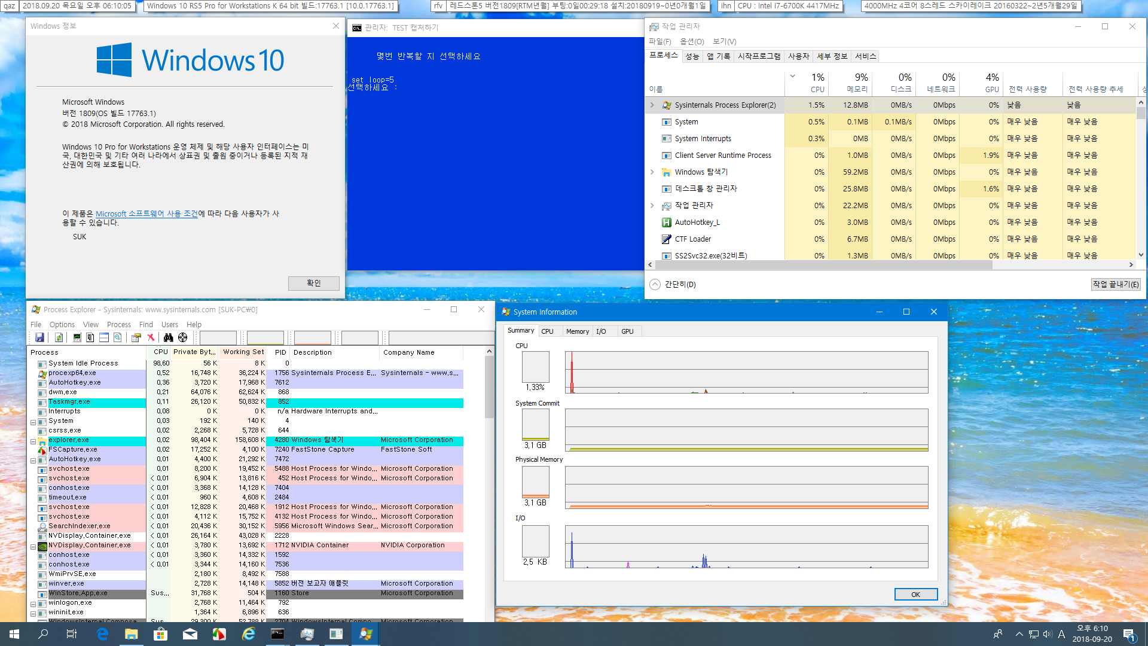The width and height of the screenshot is (1148, 646).
Task: Show hidden system tray icons chevron
Action: (x=1019, y=634)
